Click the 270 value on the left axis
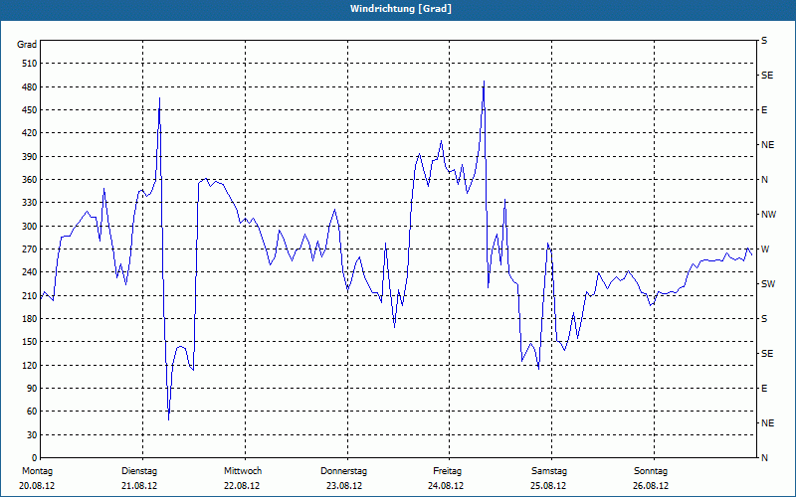 (x=30, y=249)
